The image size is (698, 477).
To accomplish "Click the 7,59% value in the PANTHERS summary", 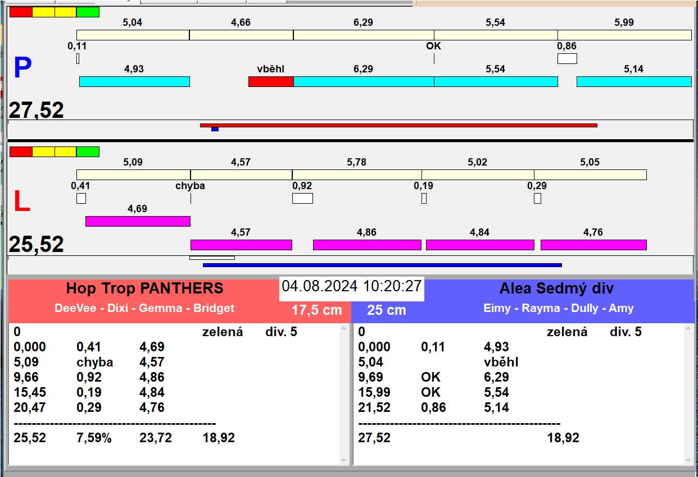I will tap(94, 438).
